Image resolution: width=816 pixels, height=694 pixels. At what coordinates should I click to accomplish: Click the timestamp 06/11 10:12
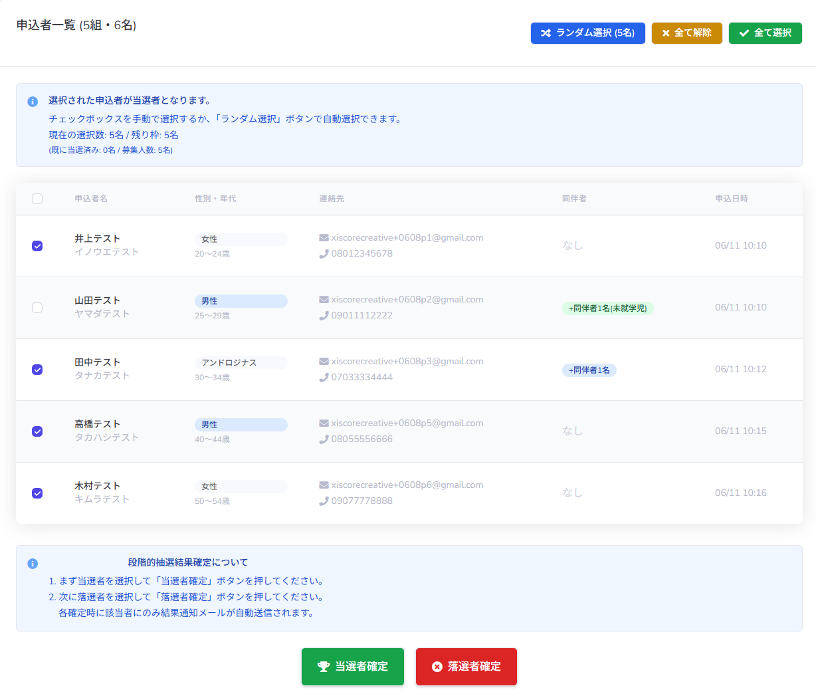click(x=741, y=370)
